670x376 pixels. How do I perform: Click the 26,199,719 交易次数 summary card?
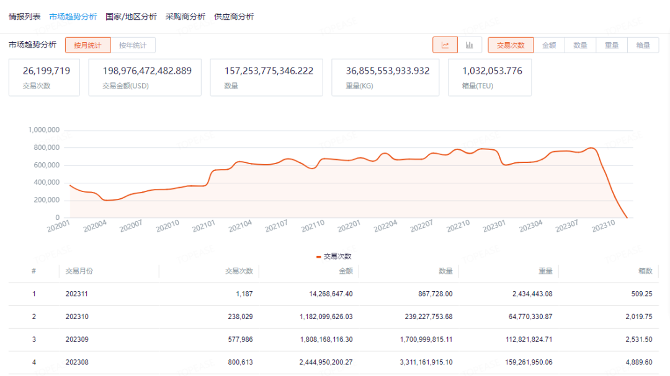(44, 77)
